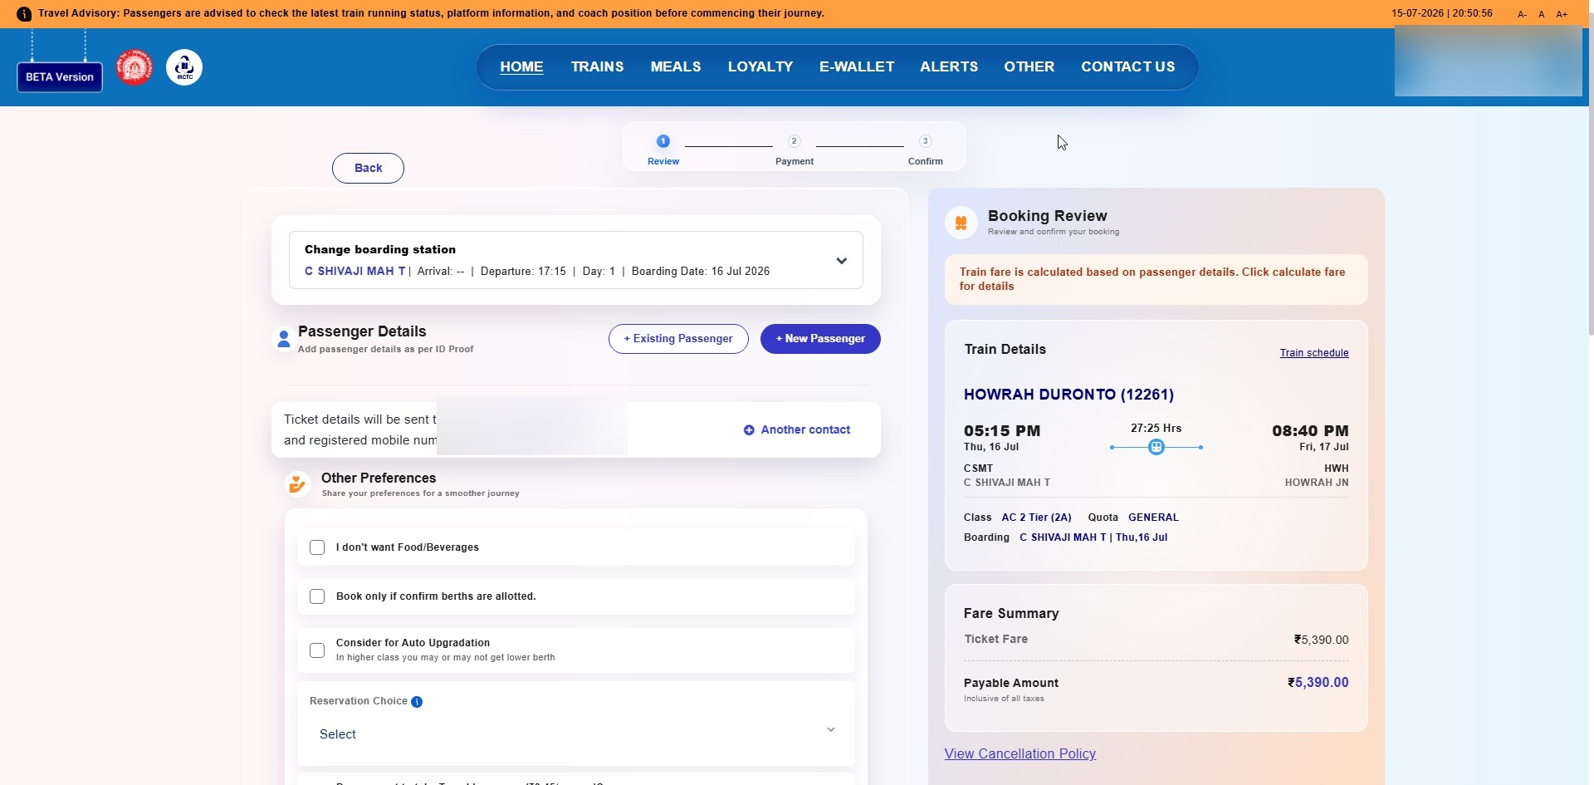Tick 'I don't want Food/Beverages' checkbox
1594x785 pixels.
tap(317, 547)
